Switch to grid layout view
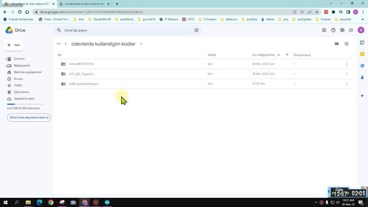The width and height of the screenshot is (368, 207). 337,44
